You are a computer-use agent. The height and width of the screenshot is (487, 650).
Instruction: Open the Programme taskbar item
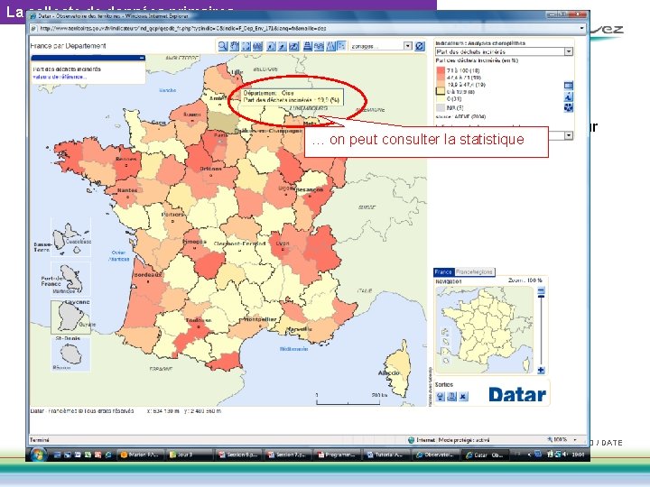point(337,455)
